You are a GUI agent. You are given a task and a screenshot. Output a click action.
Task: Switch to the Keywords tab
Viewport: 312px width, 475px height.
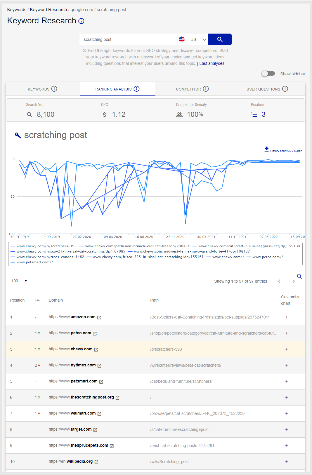tap(43, 89)
